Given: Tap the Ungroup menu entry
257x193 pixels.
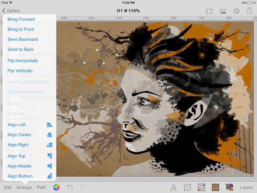Looking at the screenshot, I should point(16,113).
